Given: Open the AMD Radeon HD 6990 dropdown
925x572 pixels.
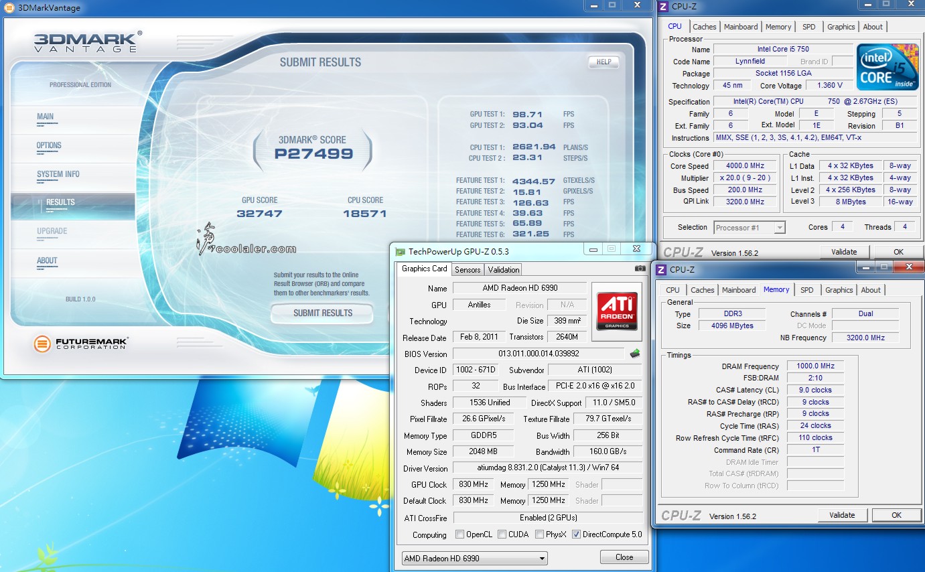Looking at the screenshot, I should tap(474, 558).
